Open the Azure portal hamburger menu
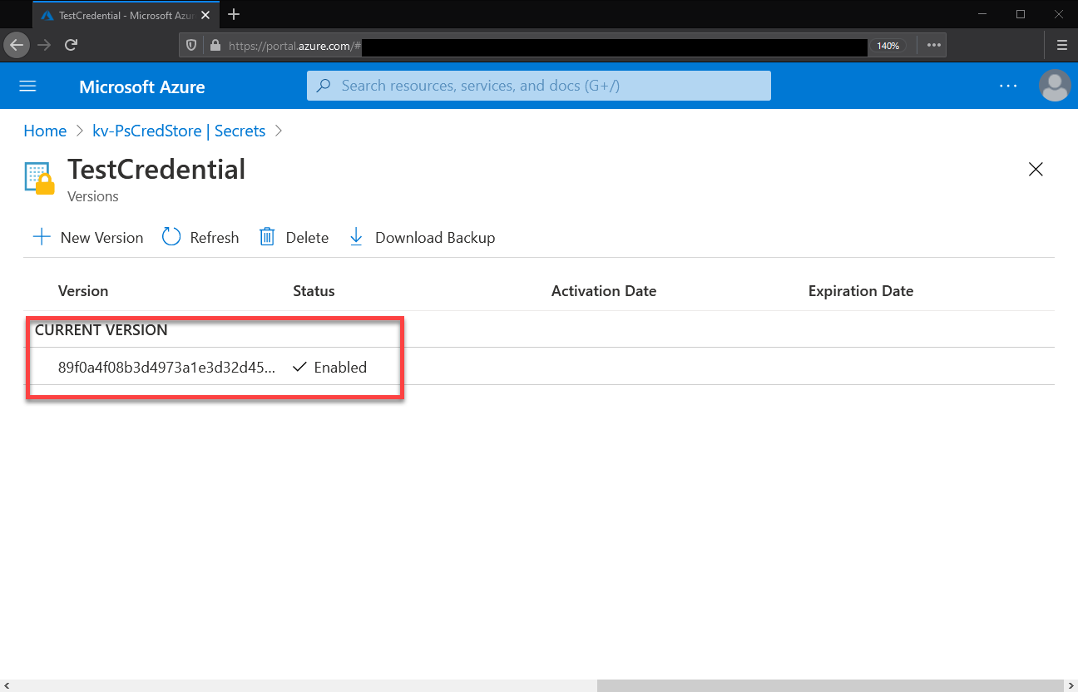 28,86
